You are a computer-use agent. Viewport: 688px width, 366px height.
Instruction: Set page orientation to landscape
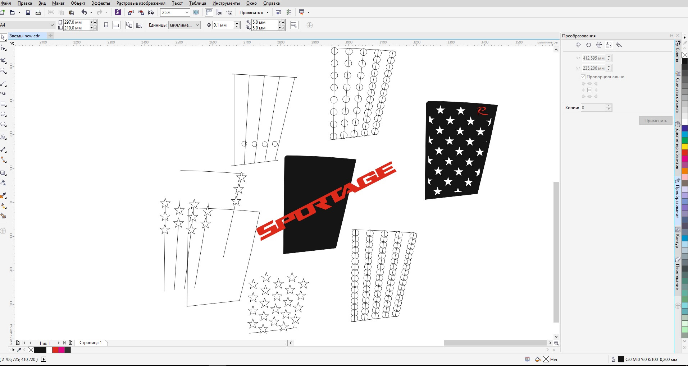(116, 25)
